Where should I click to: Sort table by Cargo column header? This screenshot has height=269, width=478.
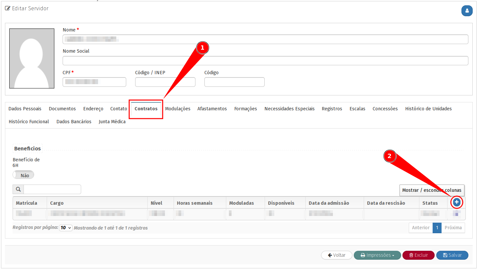pyautogui.click(x=57, y=203)
